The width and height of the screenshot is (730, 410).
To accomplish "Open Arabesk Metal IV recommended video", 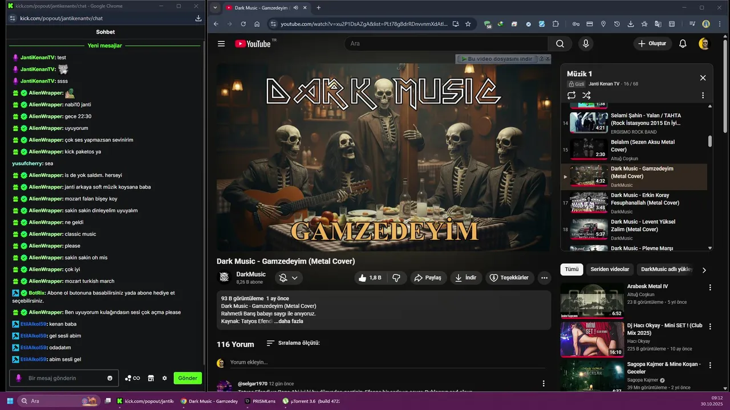I will [592, 300].
